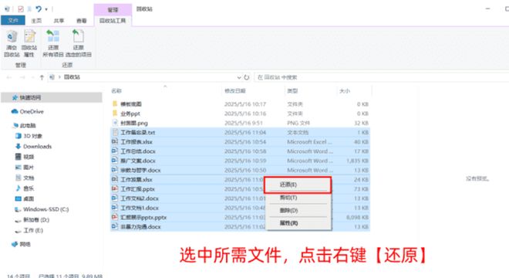Click the Recycle Bin search input field
509x278 pixels.
click(381, 77)
